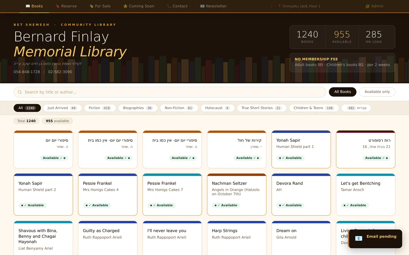This screenshot has height=255, width=409.
Task: View the Coming Soon page
Action: [139, 6]
